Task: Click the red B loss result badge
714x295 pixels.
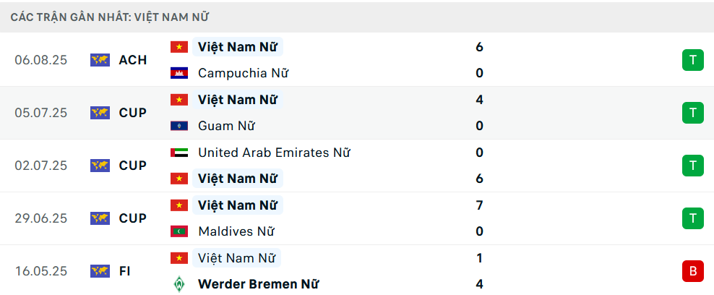Action: click(x=692, y=271)
